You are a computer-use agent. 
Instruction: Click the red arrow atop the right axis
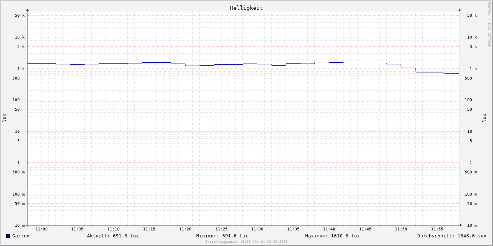tap(459, 9)
